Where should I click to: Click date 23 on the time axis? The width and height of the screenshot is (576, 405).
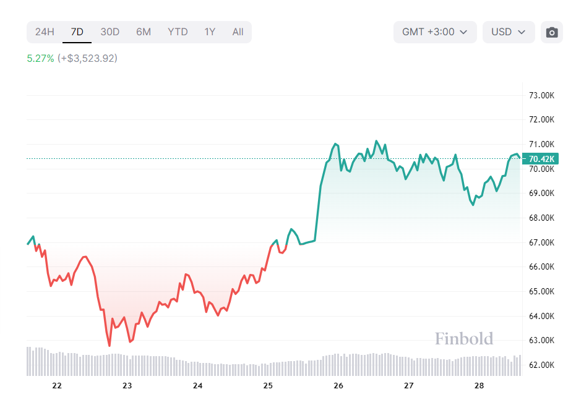pos(127,386)
